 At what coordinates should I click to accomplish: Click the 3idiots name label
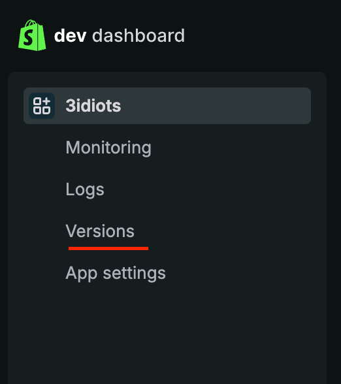point(93,106)
